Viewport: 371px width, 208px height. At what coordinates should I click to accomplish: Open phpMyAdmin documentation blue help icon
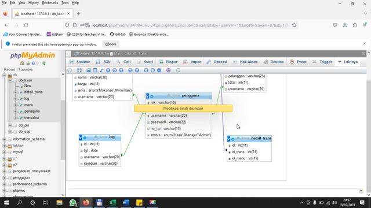click(x=33, y=63)
